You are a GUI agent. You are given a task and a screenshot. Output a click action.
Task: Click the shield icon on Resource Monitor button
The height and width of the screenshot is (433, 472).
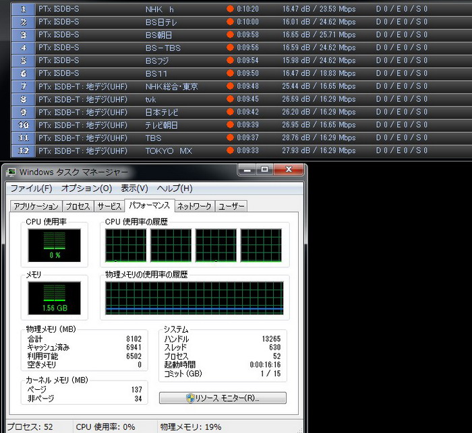191,398
